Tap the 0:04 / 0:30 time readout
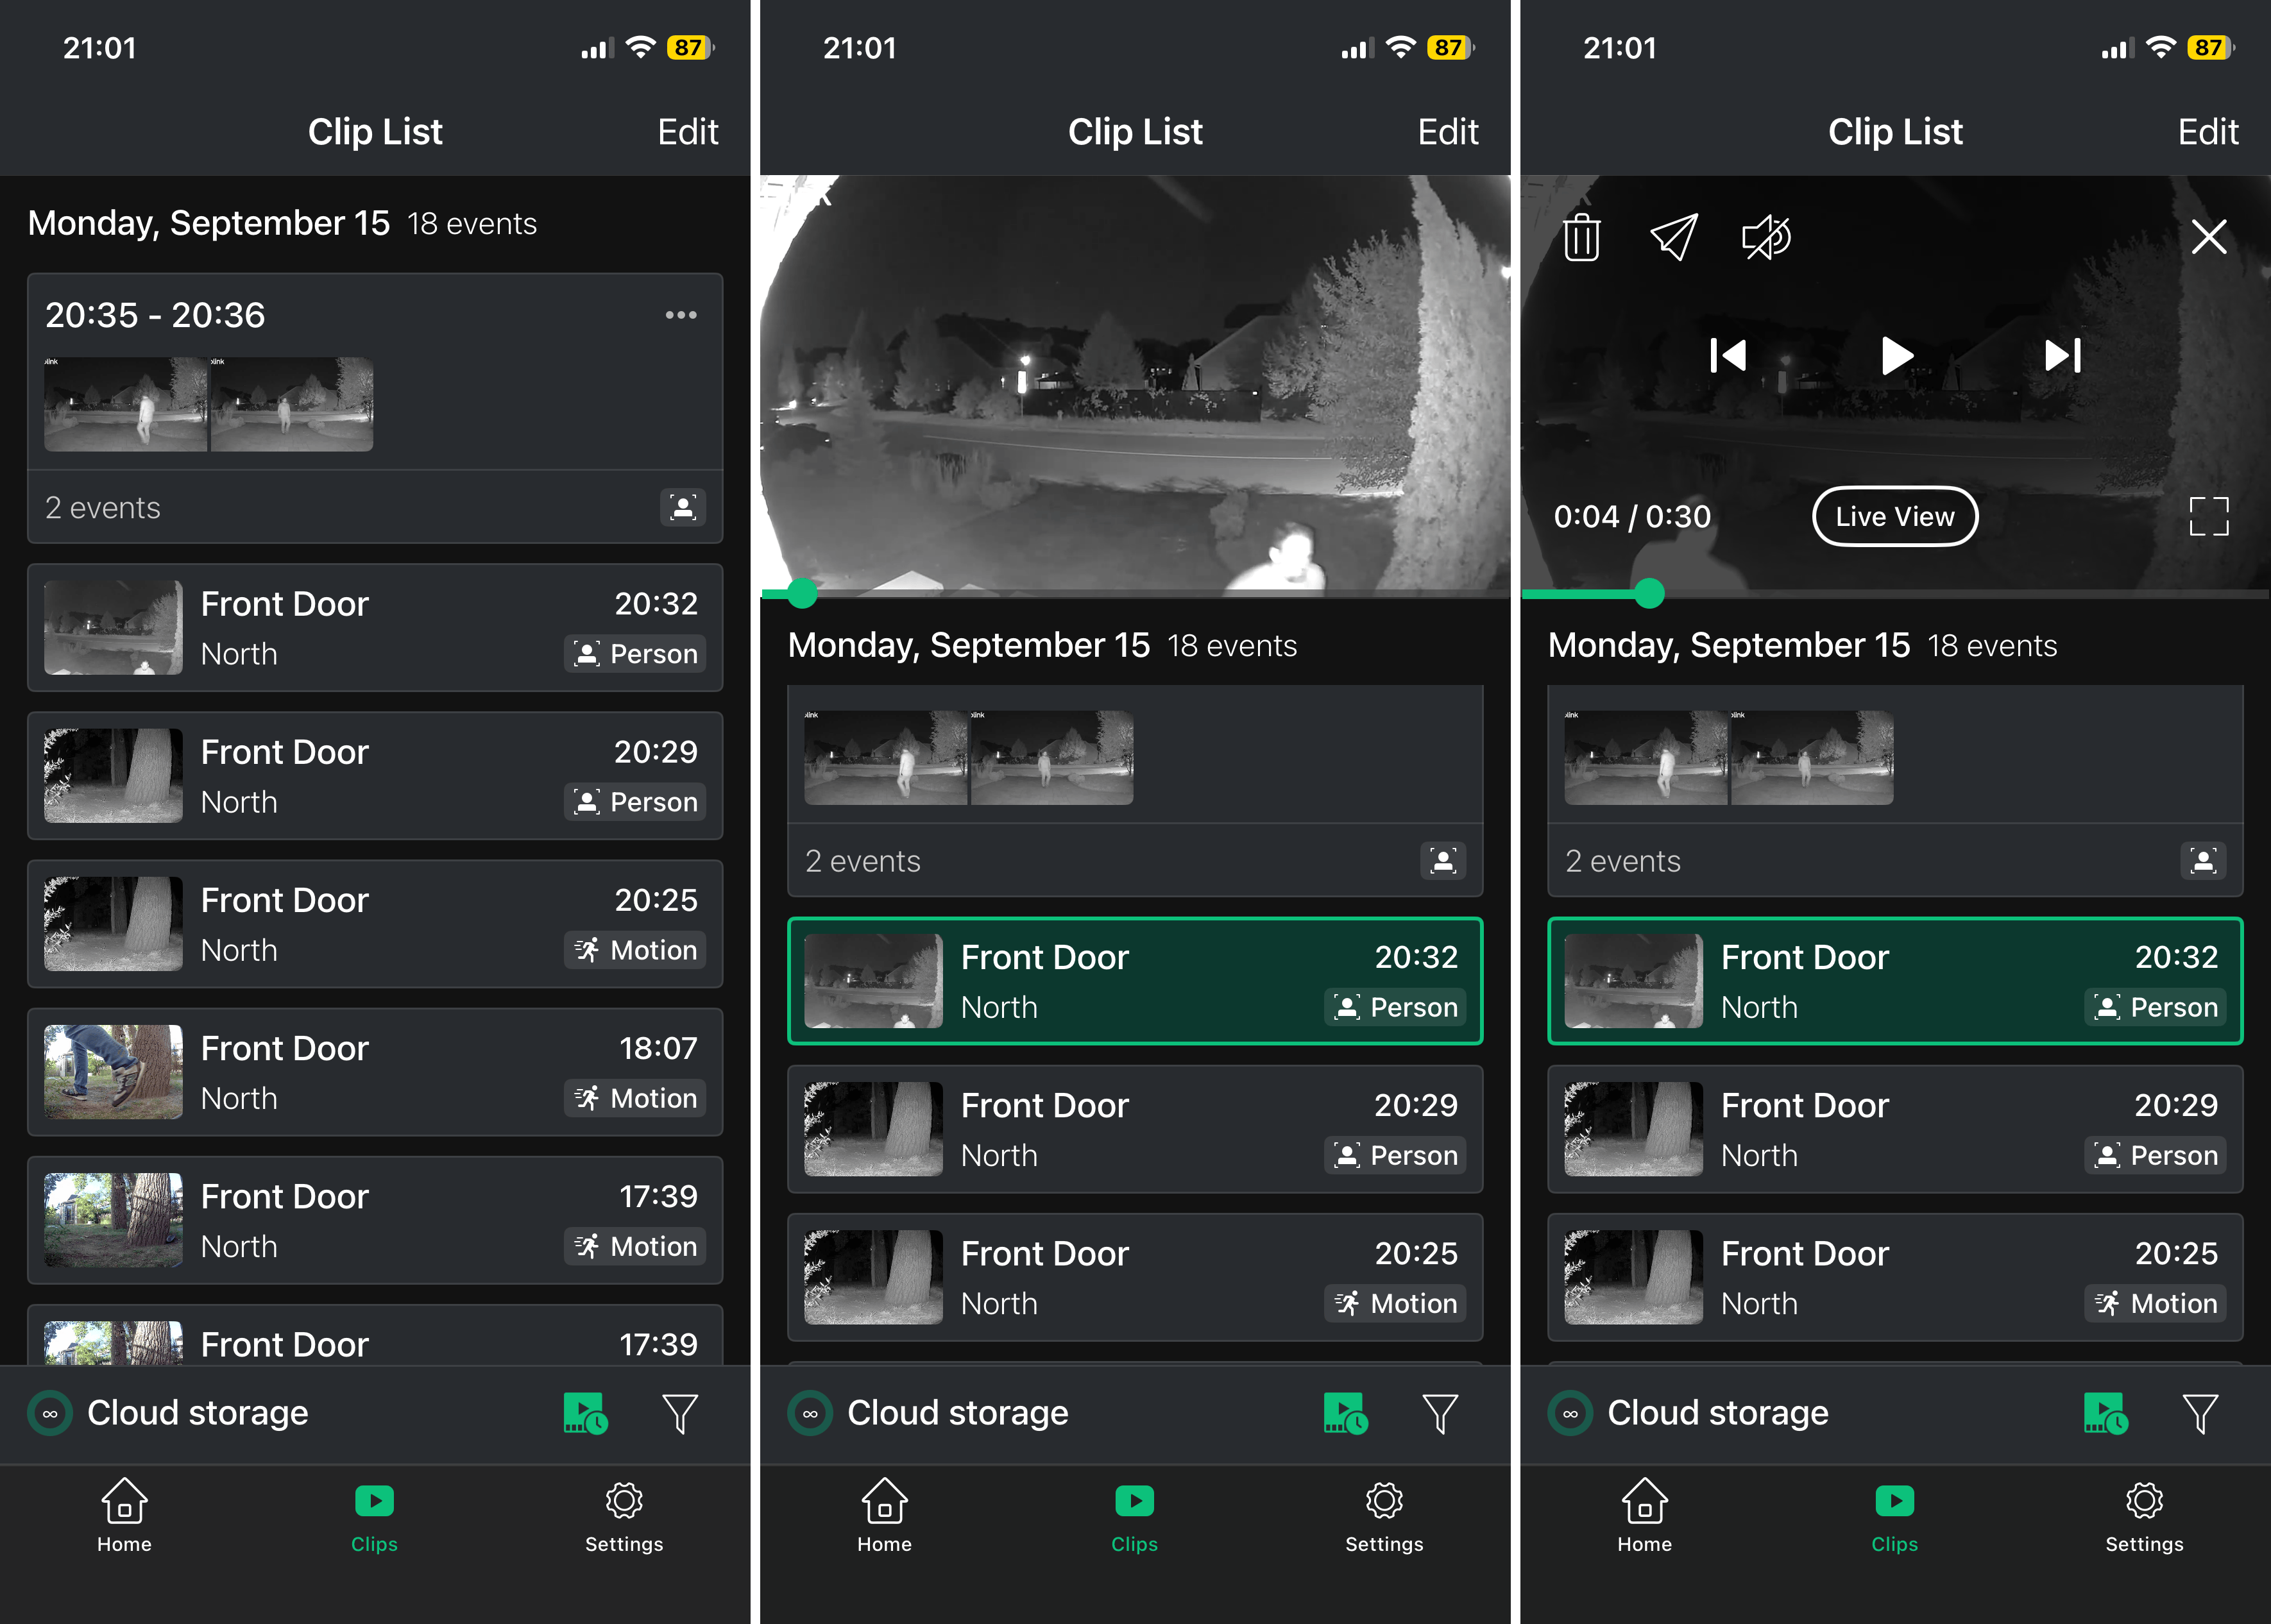2271x1624 pixels. coord(1632,516)
